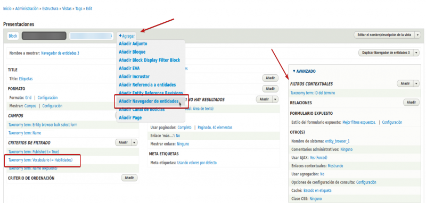Viewport: 426px width, 203px height.
Task: Click Duplicar Navegador de entidades 3
Action: coord(386,53)
